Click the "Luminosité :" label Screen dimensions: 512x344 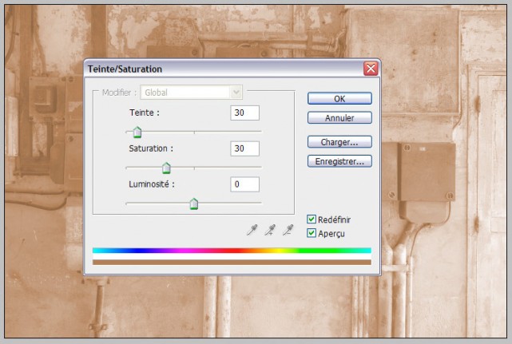152,184
